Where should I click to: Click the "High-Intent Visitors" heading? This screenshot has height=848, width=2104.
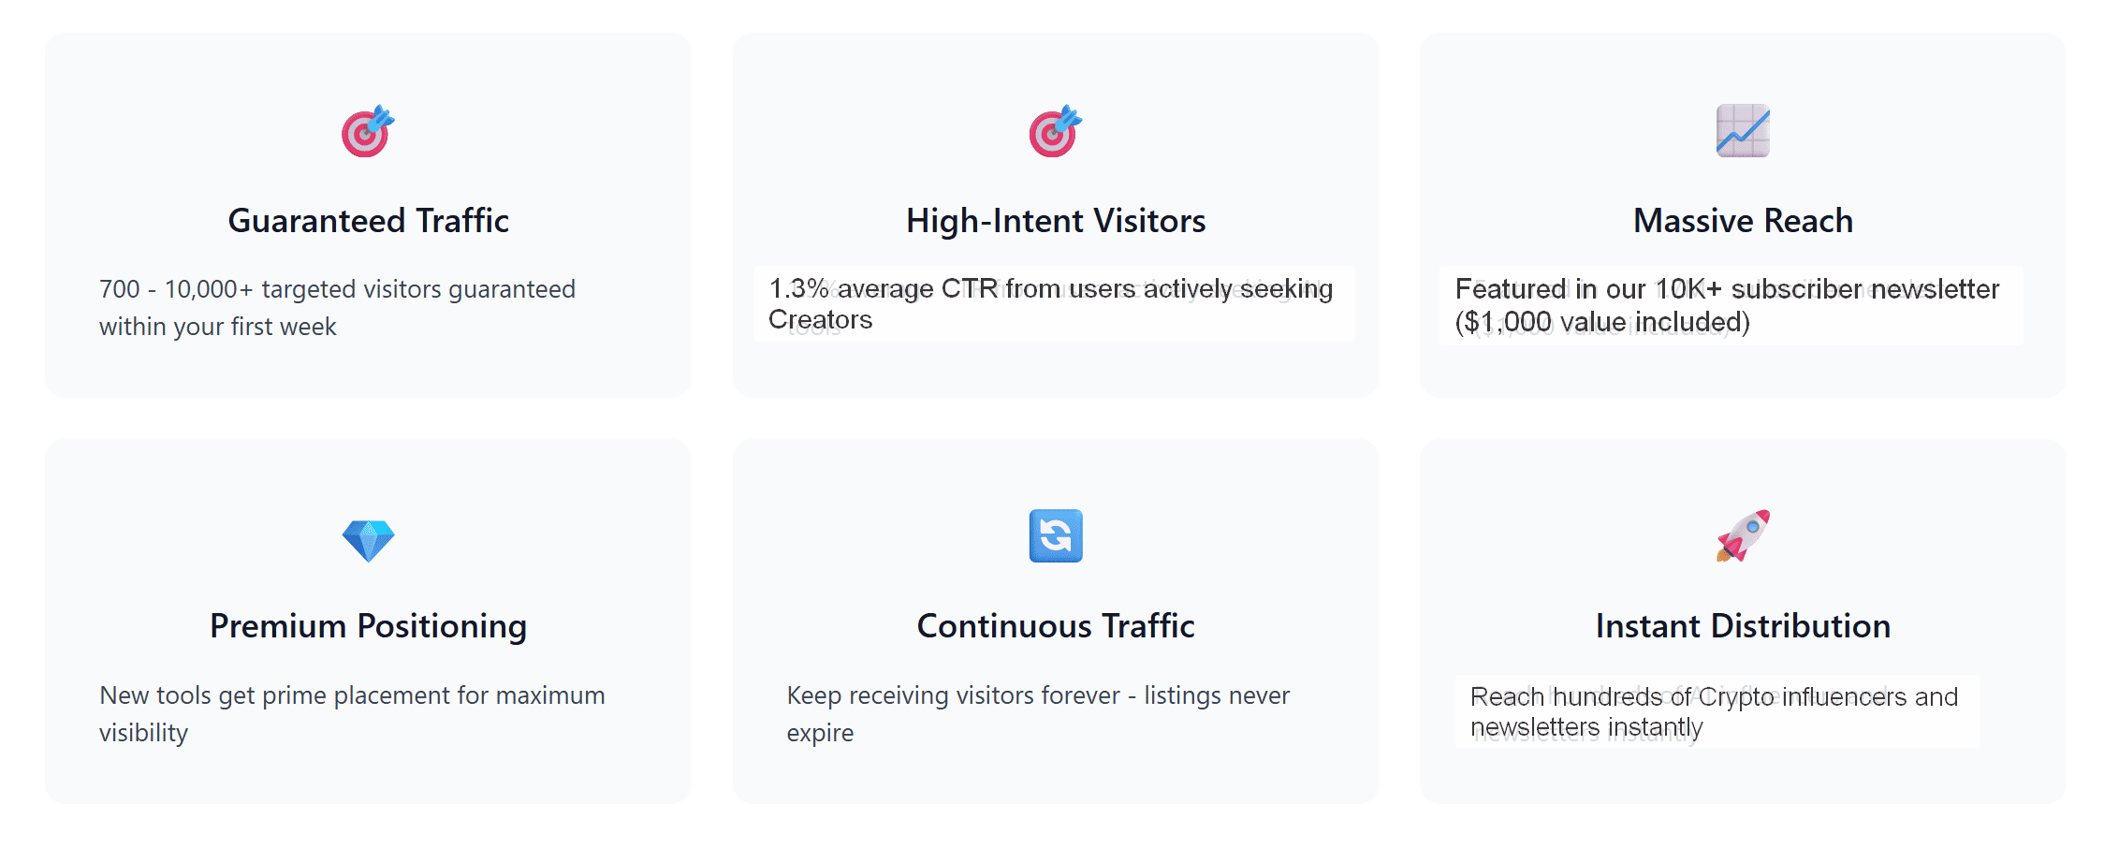pos(1055,221)
